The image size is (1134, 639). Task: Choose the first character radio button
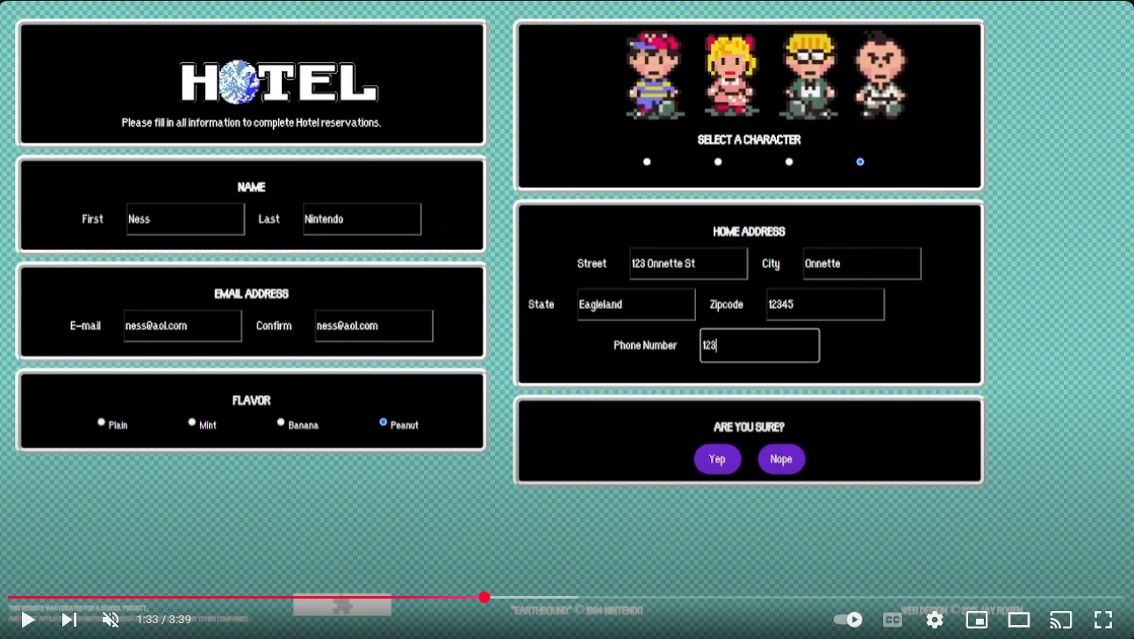tap(647, 162)
